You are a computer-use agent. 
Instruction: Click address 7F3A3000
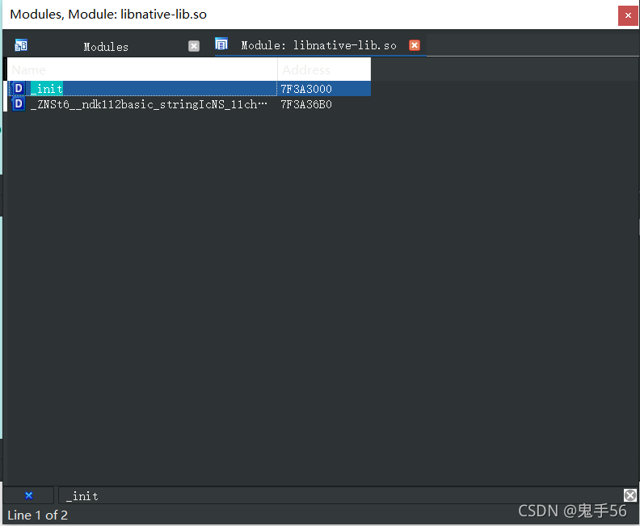(x=306, y=89)
